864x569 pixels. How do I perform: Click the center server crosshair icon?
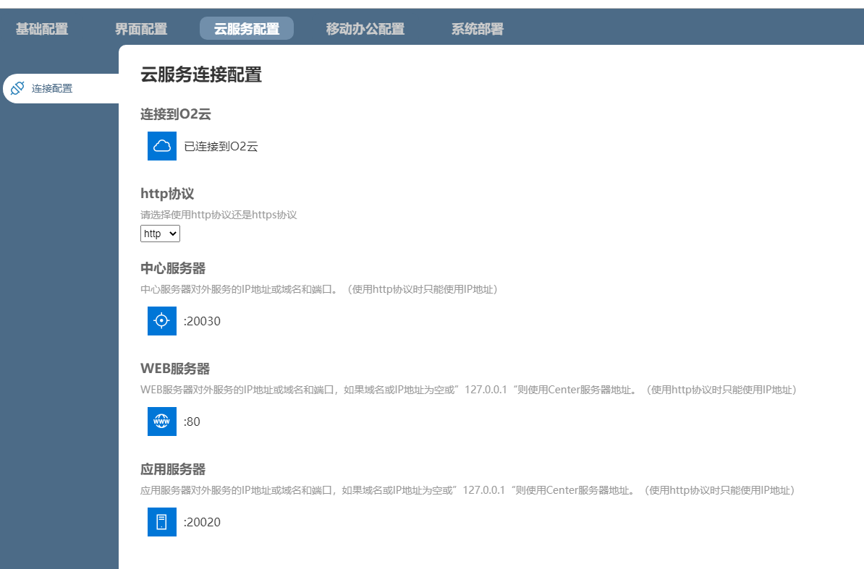point(162,321)
